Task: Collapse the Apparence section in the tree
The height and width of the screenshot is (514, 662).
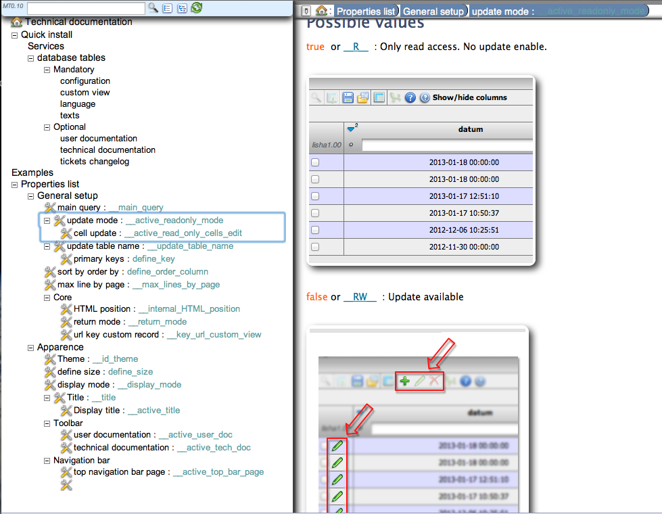Action: 30,347
